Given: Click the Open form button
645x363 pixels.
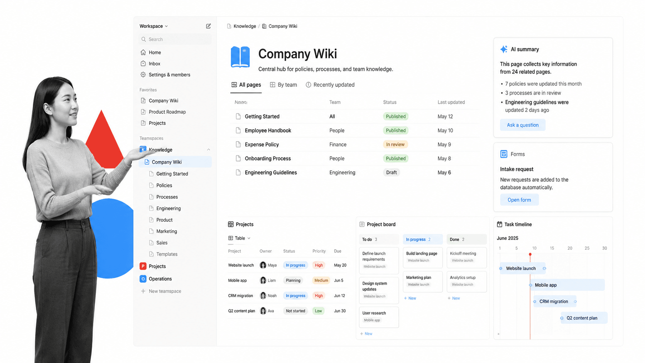Looking at the screenshot, I should pos(519,200).
